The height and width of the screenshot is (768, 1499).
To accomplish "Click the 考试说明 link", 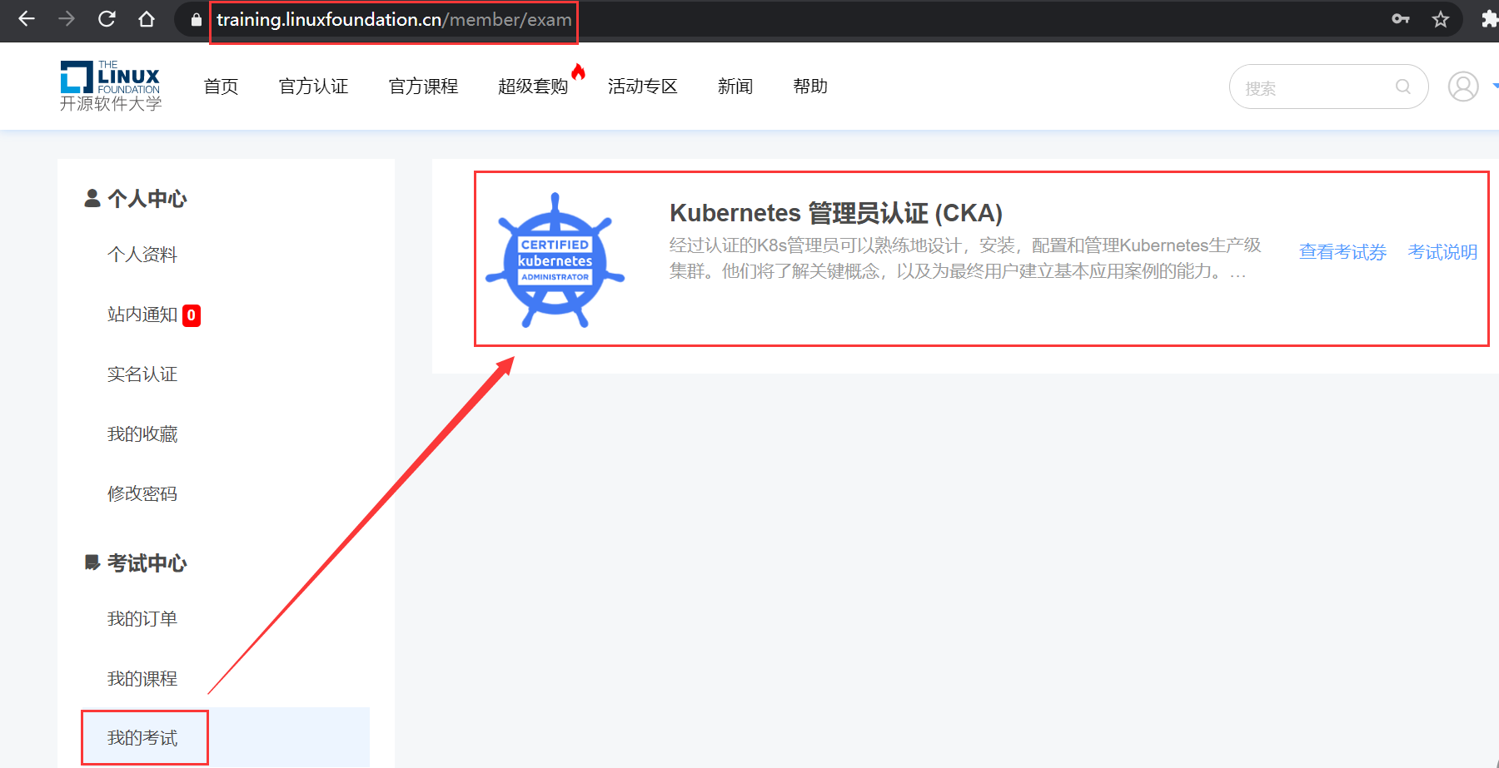I will [x=1442, y=252].
